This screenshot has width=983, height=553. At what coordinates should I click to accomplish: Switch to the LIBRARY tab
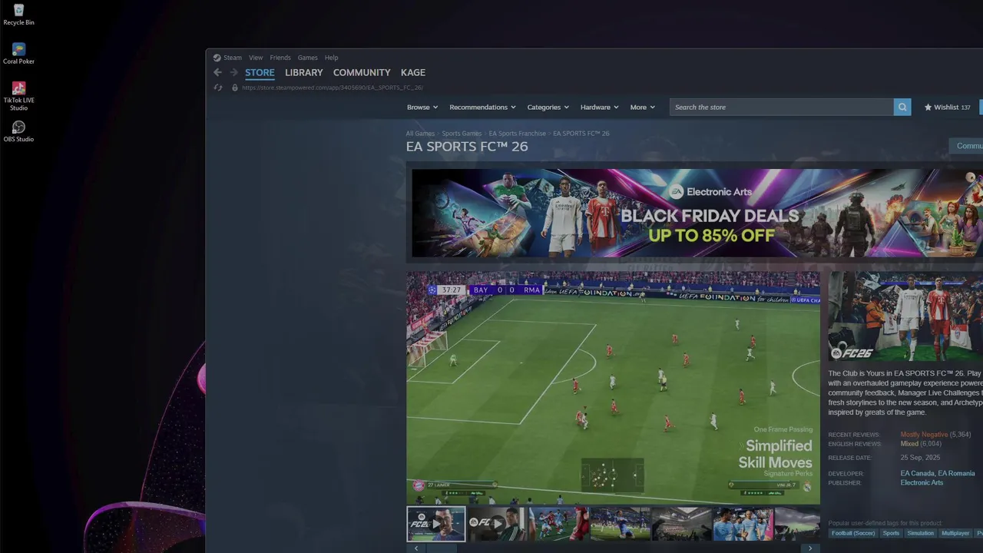(x=304, y=72)
